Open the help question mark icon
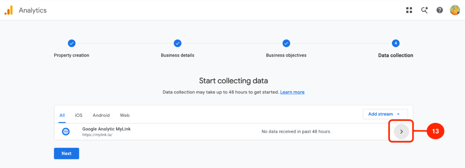This screenshot has width=465, height=168. point(440,10)
